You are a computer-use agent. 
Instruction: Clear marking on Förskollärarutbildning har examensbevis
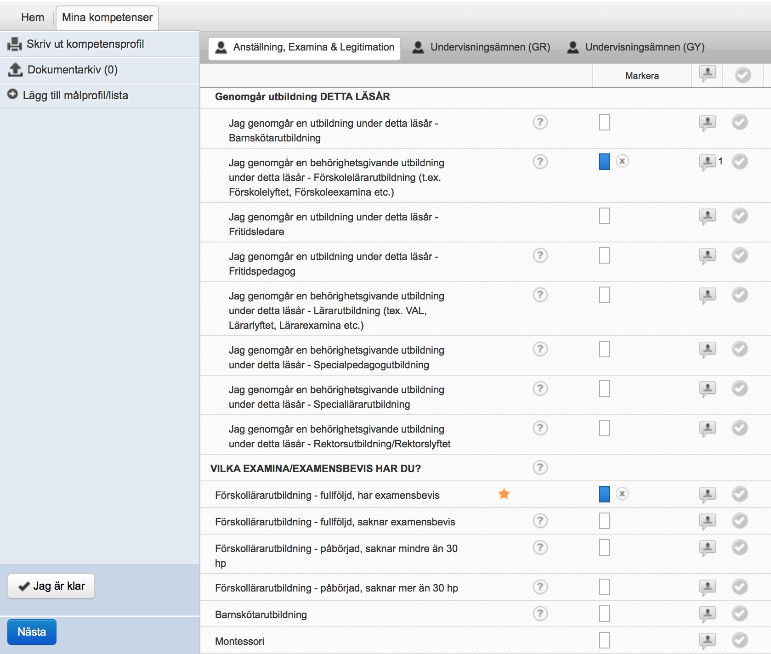click(622, 494)
